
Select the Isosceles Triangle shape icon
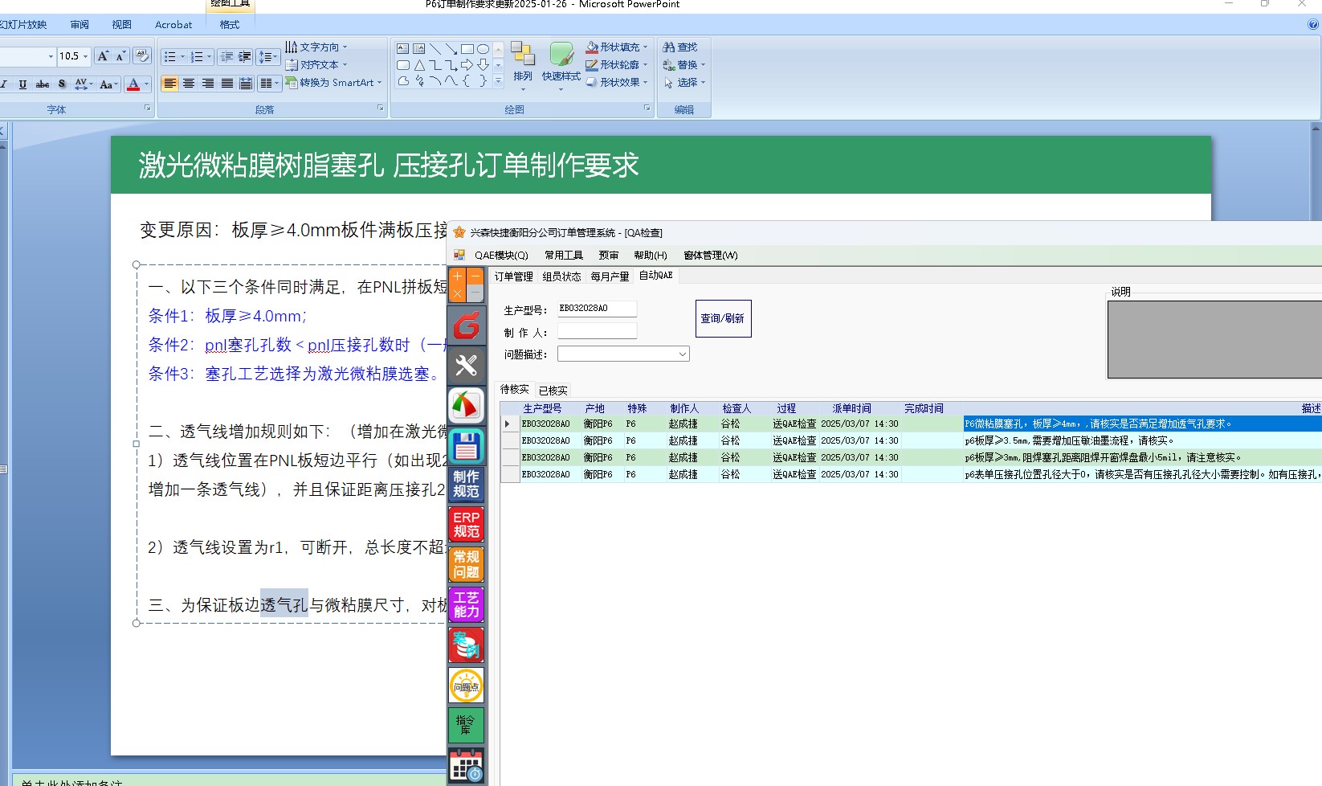418,65
